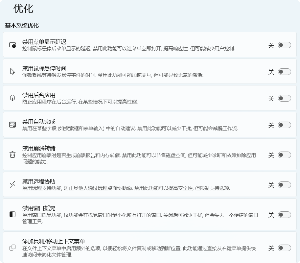The width and height of the screenshot is (300, 263).
Task: Click the copy icon beside 添加复制/移动上下文菜单
Action: click(x=12, y=248)
